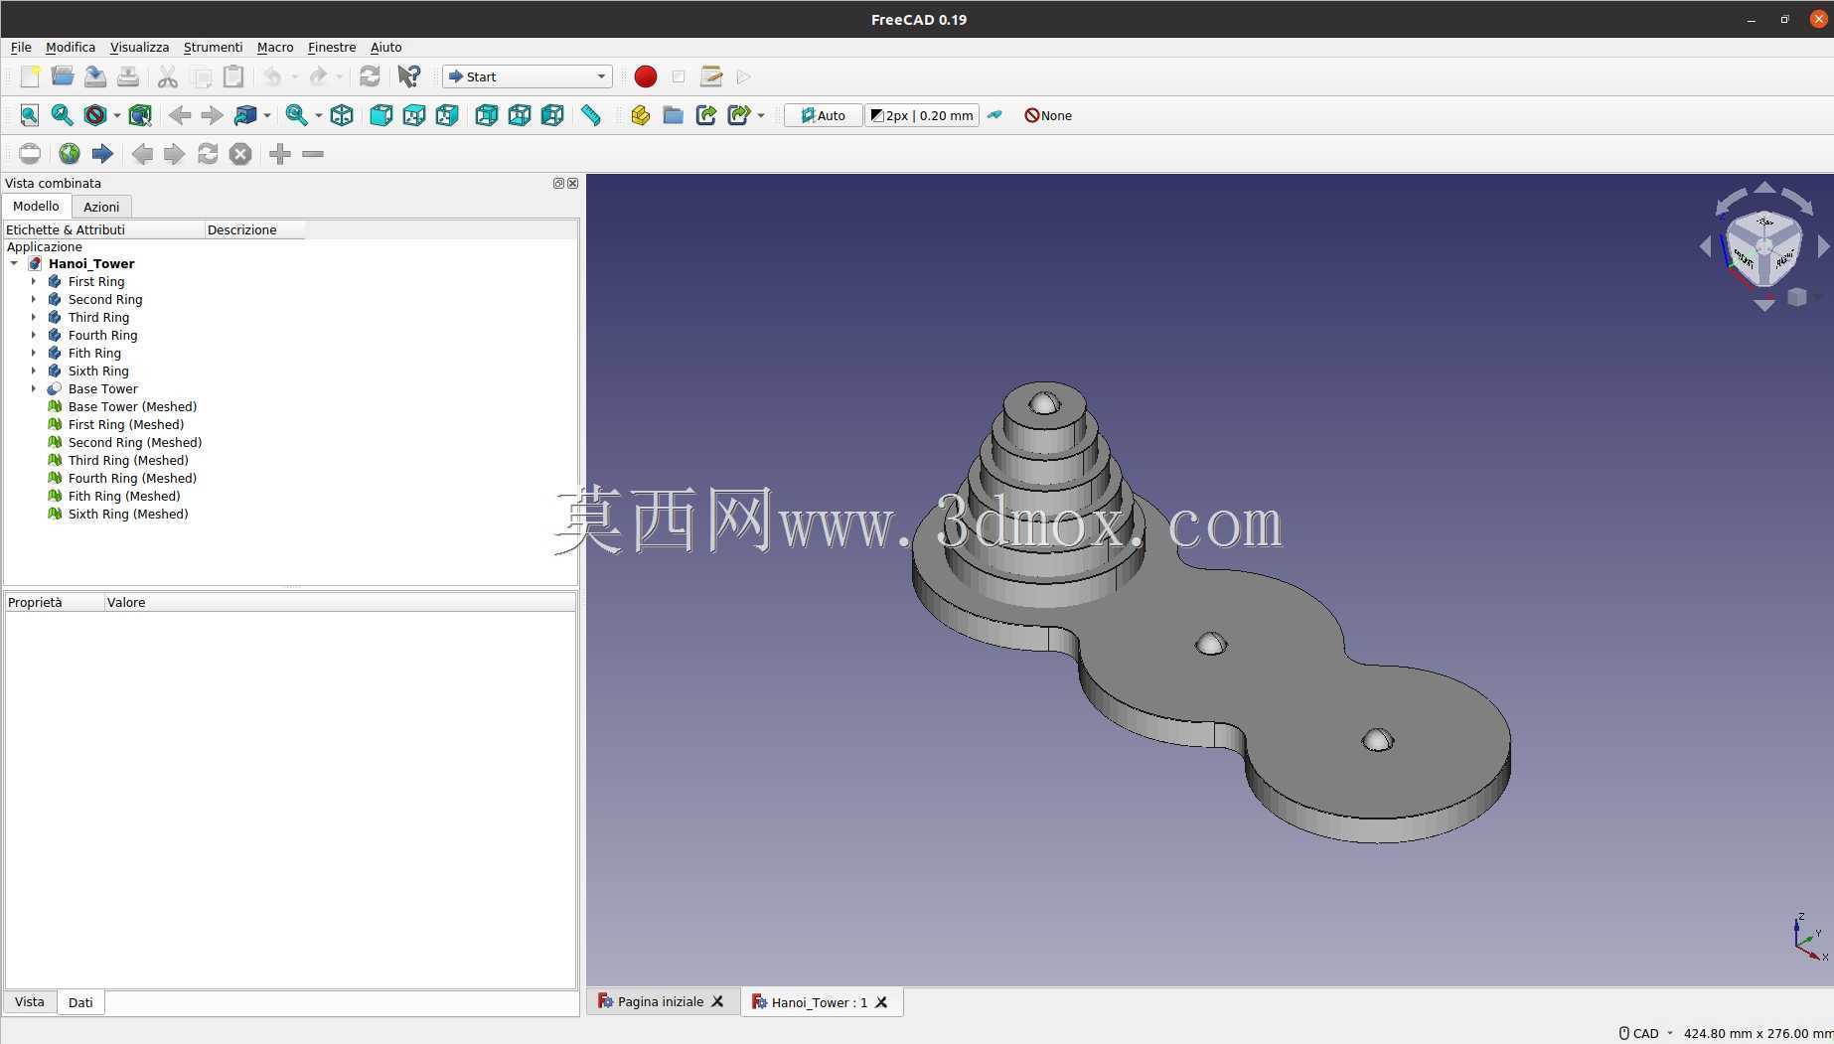
Task: Create a new Part icon
Action: (641, 115)
